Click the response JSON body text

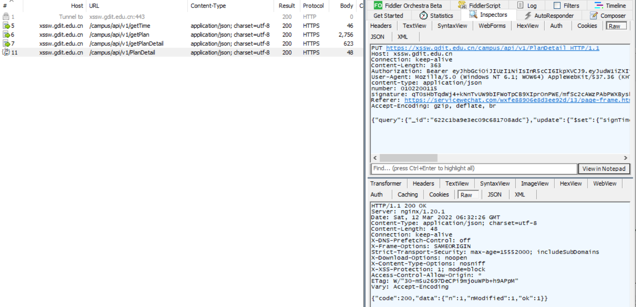(459, 298)
